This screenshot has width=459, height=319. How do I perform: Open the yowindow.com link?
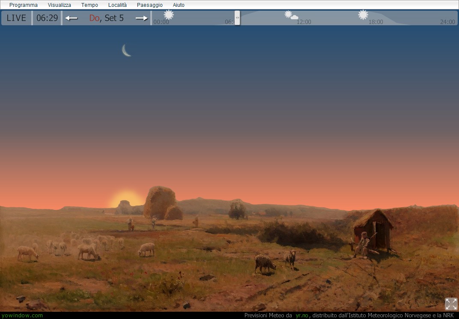(22, 316)
